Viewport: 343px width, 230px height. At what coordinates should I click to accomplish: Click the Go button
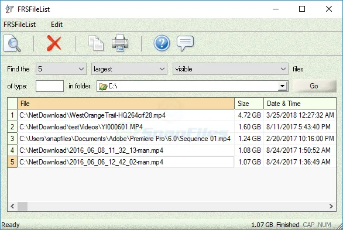click(x=314, y=86)
